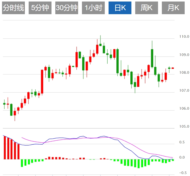
Task: Click the lowest red candle near 105.5
Action: tap(15, 113)
